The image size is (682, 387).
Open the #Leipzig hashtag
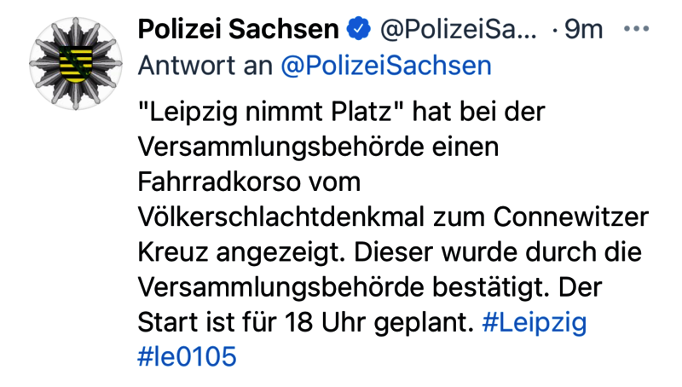coord(535,323)
